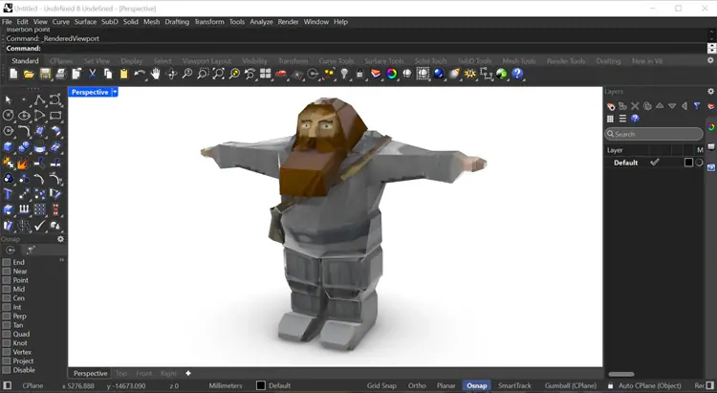Enable the Perp osnap checkbox
This screenshot has height=393, width=717.
[7, 317]
